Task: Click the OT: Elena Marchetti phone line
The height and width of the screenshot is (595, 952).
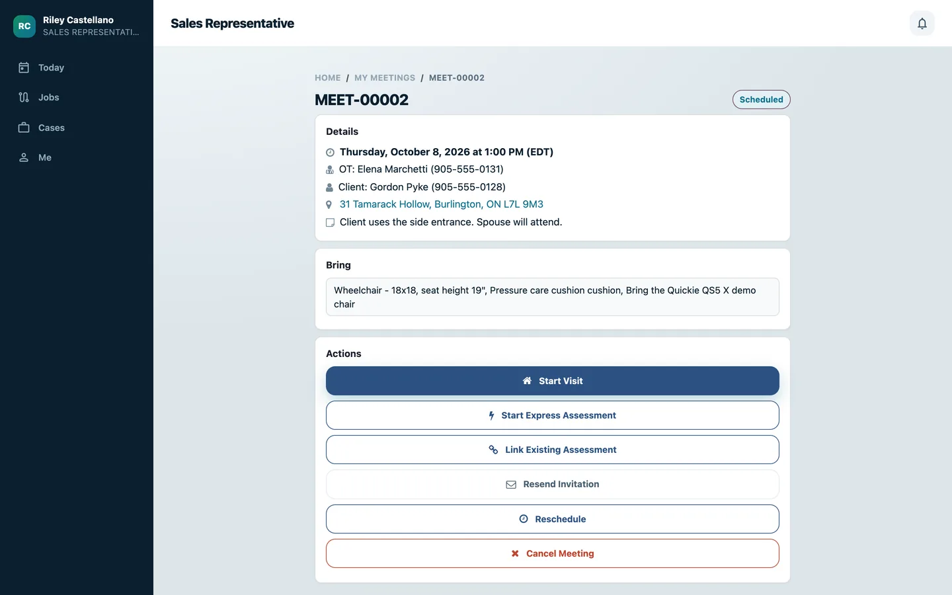Action: click(x=421, y=169)
